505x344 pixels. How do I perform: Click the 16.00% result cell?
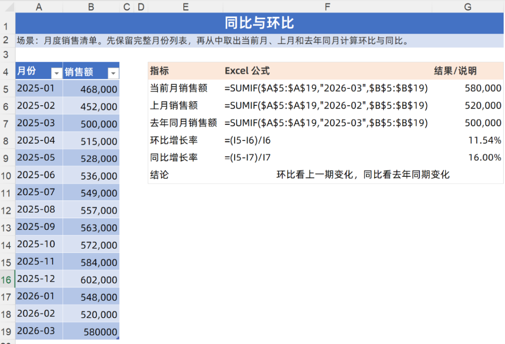click(x=468, y=158)
